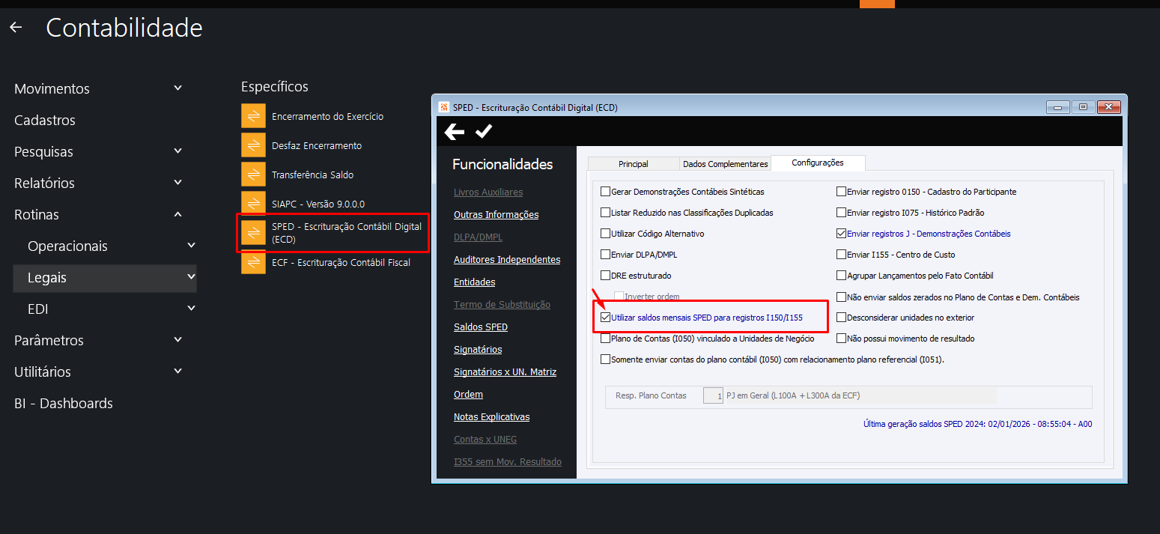1160x534 pixels.
Task: Check Plano de Contas (I050) vinculado option
Action: tap(606, 339)
